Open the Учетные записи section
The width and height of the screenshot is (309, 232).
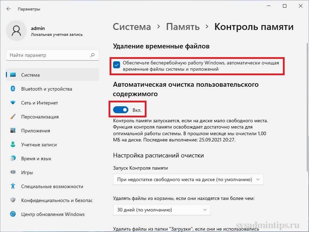(x=39, y=145)
